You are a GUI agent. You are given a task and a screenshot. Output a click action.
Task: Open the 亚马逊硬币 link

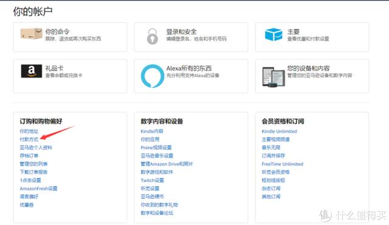tap(152, 196)
